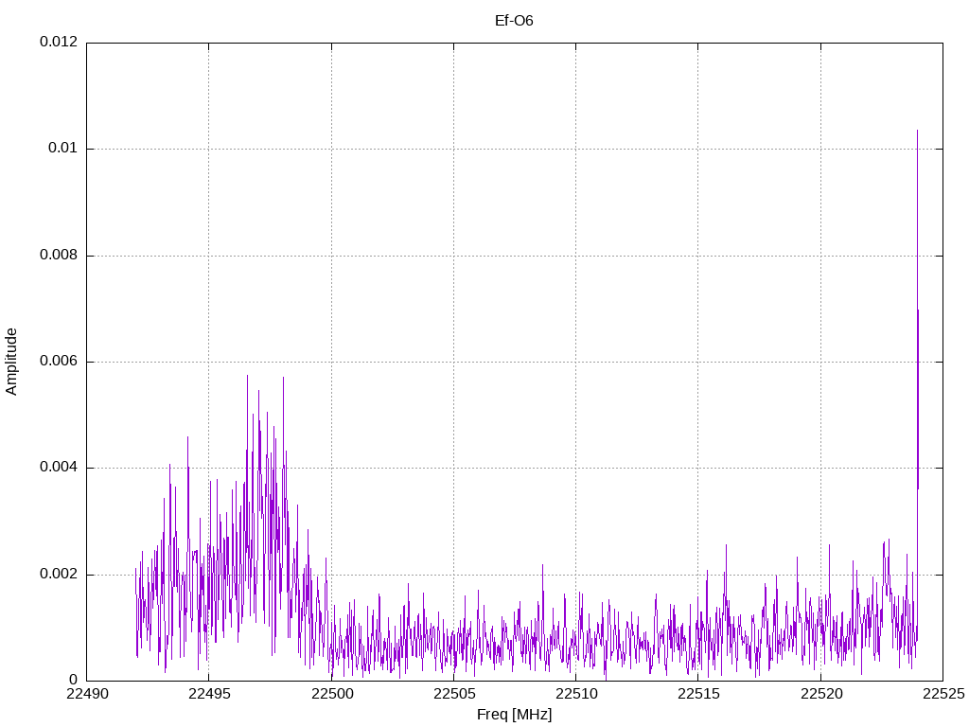Click the 22505 x-axis tick label
This screenshot has height=727, width=969.
pyautogui.click(x=454, y=694)
